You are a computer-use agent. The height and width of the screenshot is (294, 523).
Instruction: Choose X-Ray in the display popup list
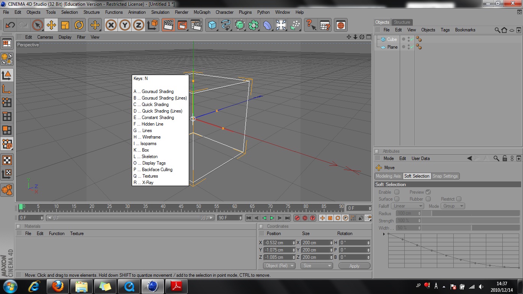pyautogui.click(x=144, y=183)
